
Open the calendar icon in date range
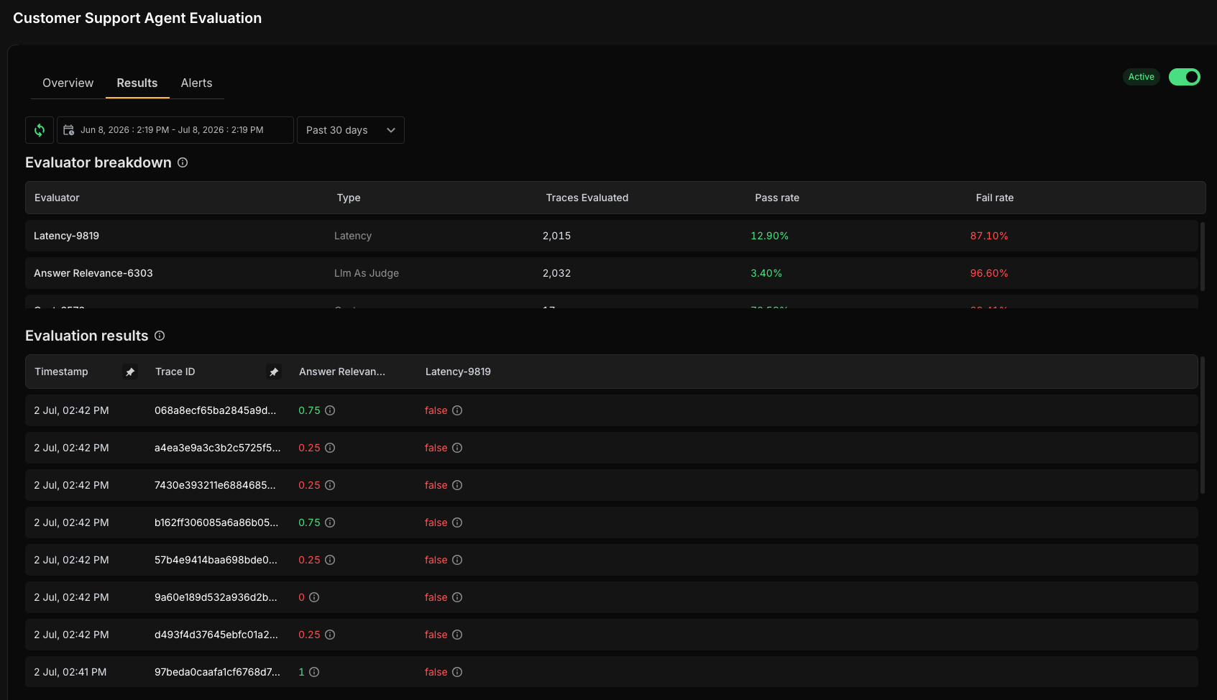[69, 130]
